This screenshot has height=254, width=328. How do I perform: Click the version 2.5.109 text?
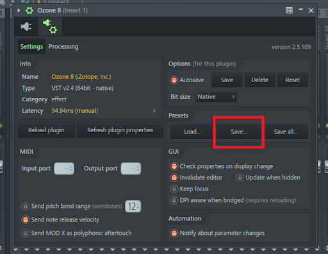291,47
